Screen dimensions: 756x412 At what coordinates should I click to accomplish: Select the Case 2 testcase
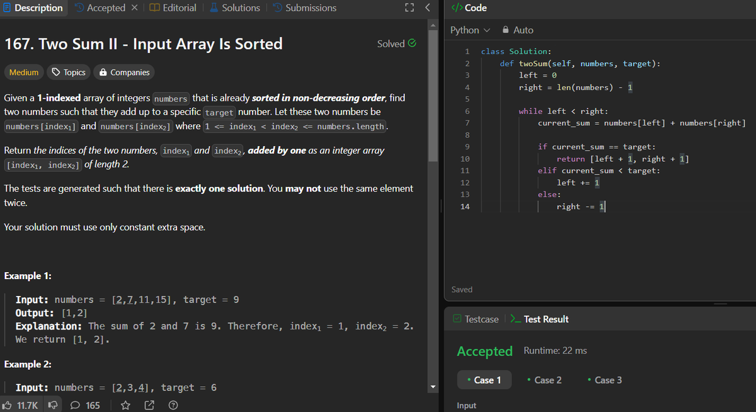[544, 380]
